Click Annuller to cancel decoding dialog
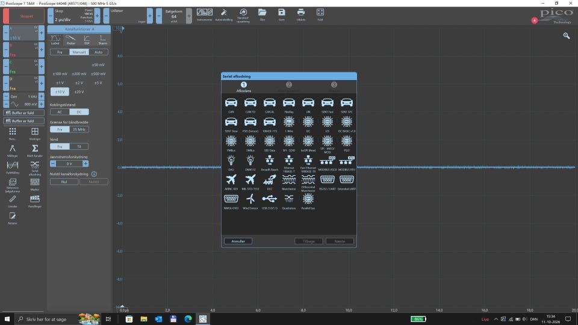 (x=238, y=241)
